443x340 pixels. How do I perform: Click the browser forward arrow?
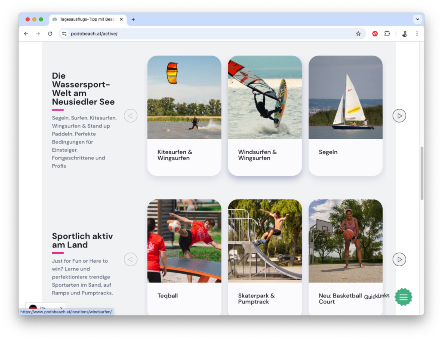tap(38, 34)
